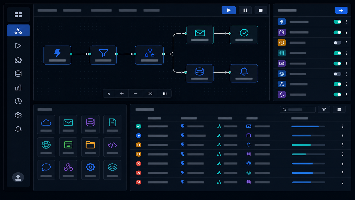Select the checkmark completion node on canvas
This screenshot has height=200, width=355.
(x=244, y=35)
